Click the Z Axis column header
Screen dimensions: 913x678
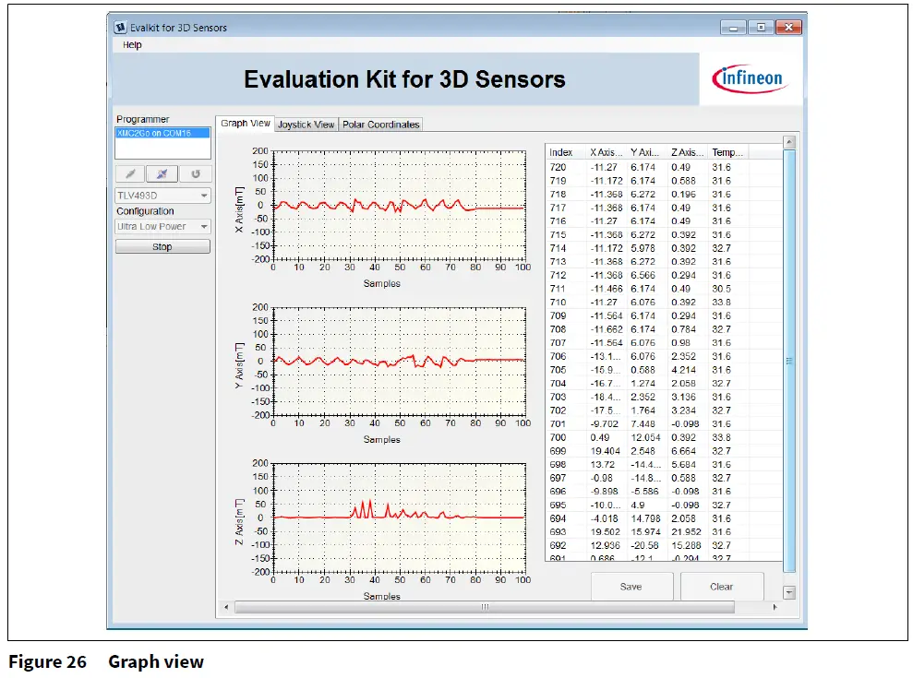[x=687, y=152]
